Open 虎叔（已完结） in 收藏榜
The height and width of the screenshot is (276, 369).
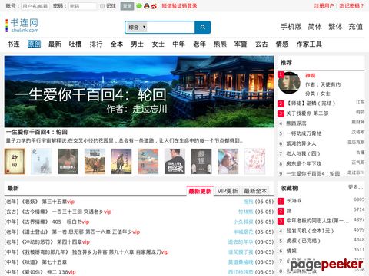point(304,241)
